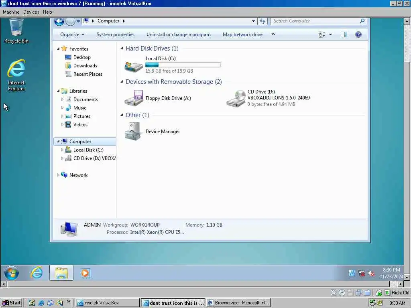This screenshot has height=308, width=411.
Task: Launch Internet Explorer from the Windows 7 taskbar
Action: 37,273
